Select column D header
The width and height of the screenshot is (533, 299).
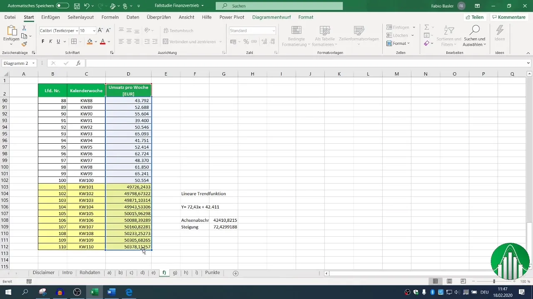click(128, 74)
